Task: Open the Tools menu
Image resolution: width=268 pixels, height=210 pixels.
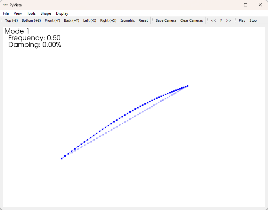Action: 31,13
